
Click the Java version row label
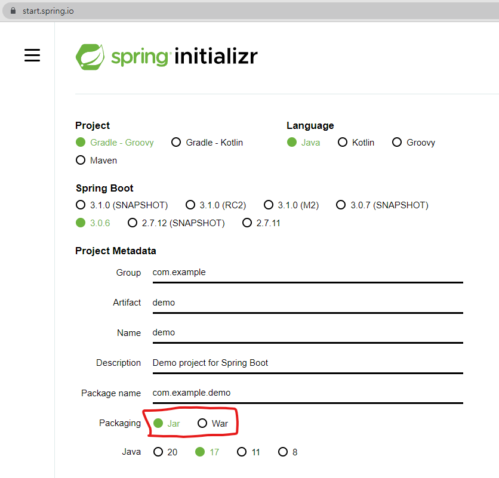(131, 452)
